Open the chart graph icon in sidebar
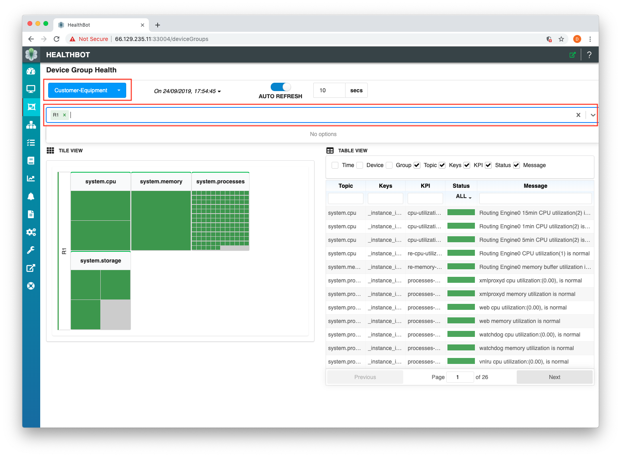The width and height of the screenshot is (621, 457). click(31, 179)
